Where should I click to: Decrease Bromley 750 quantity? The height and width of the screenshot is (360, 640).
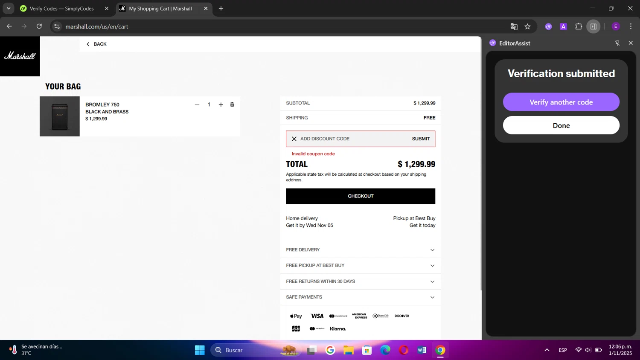pyautogui.click(x=197, y=105)
